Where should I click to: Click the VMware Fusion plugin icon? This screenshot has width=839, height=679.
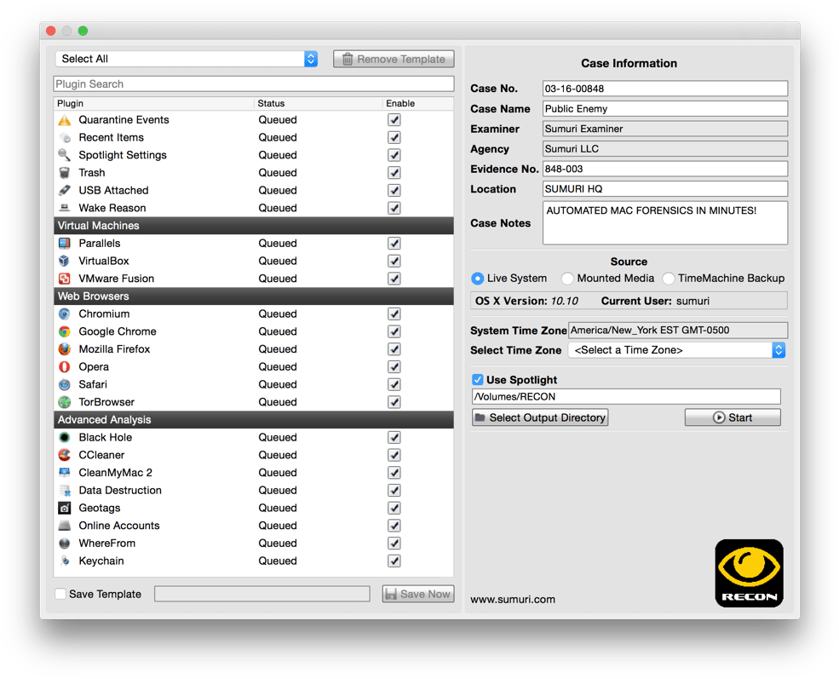(66, 279)
